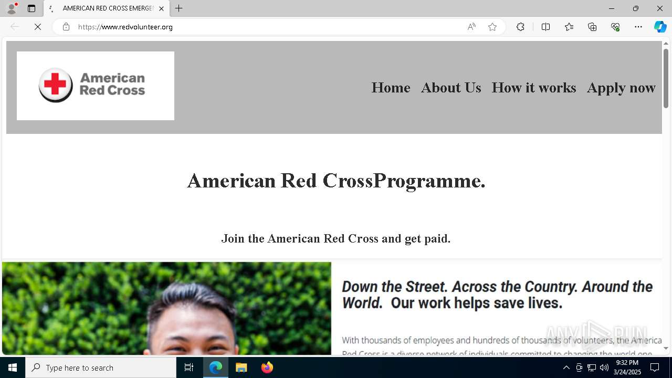Viewport: 672px width, 378px height.
Task: Open the tab actions menu icon
Action: pos(31,8)
